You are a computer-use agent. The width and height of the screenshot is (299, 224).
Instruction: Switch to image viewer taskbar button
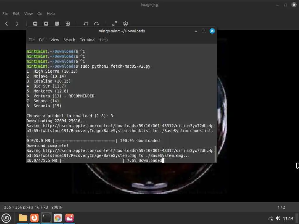click(69, 218)
